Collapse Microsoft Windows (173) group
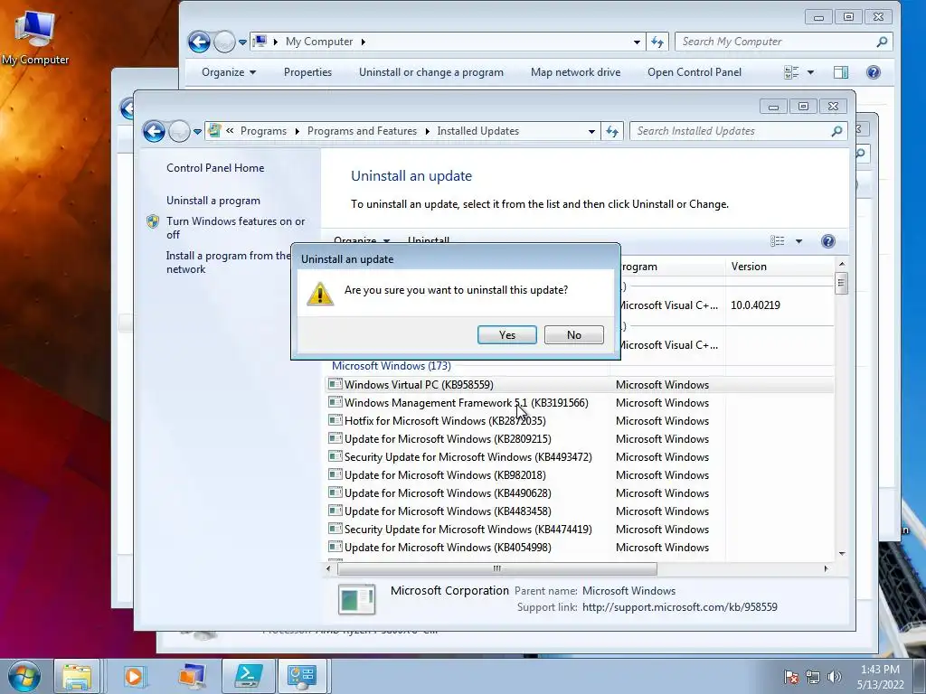This screenshot has height=694, width=926. pyautogui.click(x=391, y=366)
